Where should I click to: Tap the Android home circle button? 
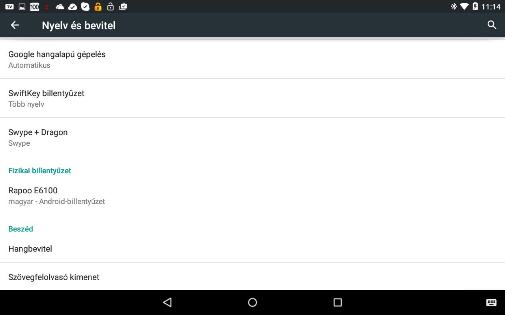252,302
